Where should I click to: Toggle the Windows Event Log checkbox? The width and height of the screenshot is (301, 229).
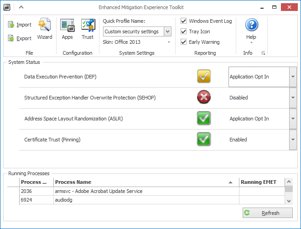pos(183,21)
